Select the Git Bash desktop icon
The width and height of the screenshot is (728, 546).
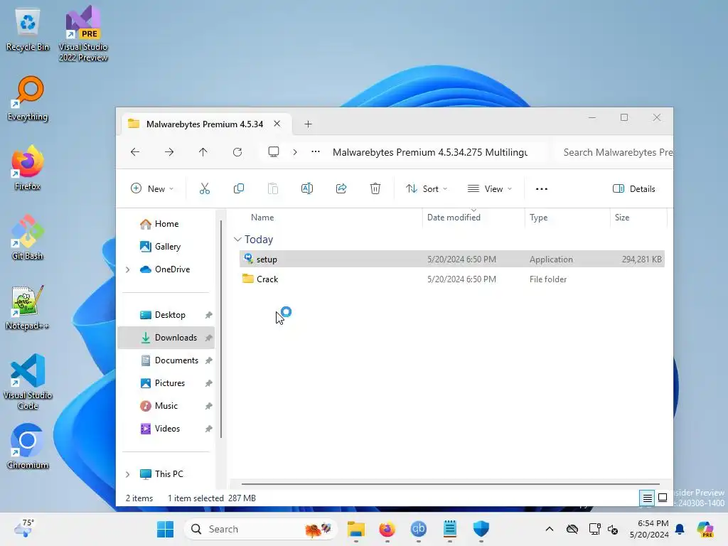coord(28,237)
